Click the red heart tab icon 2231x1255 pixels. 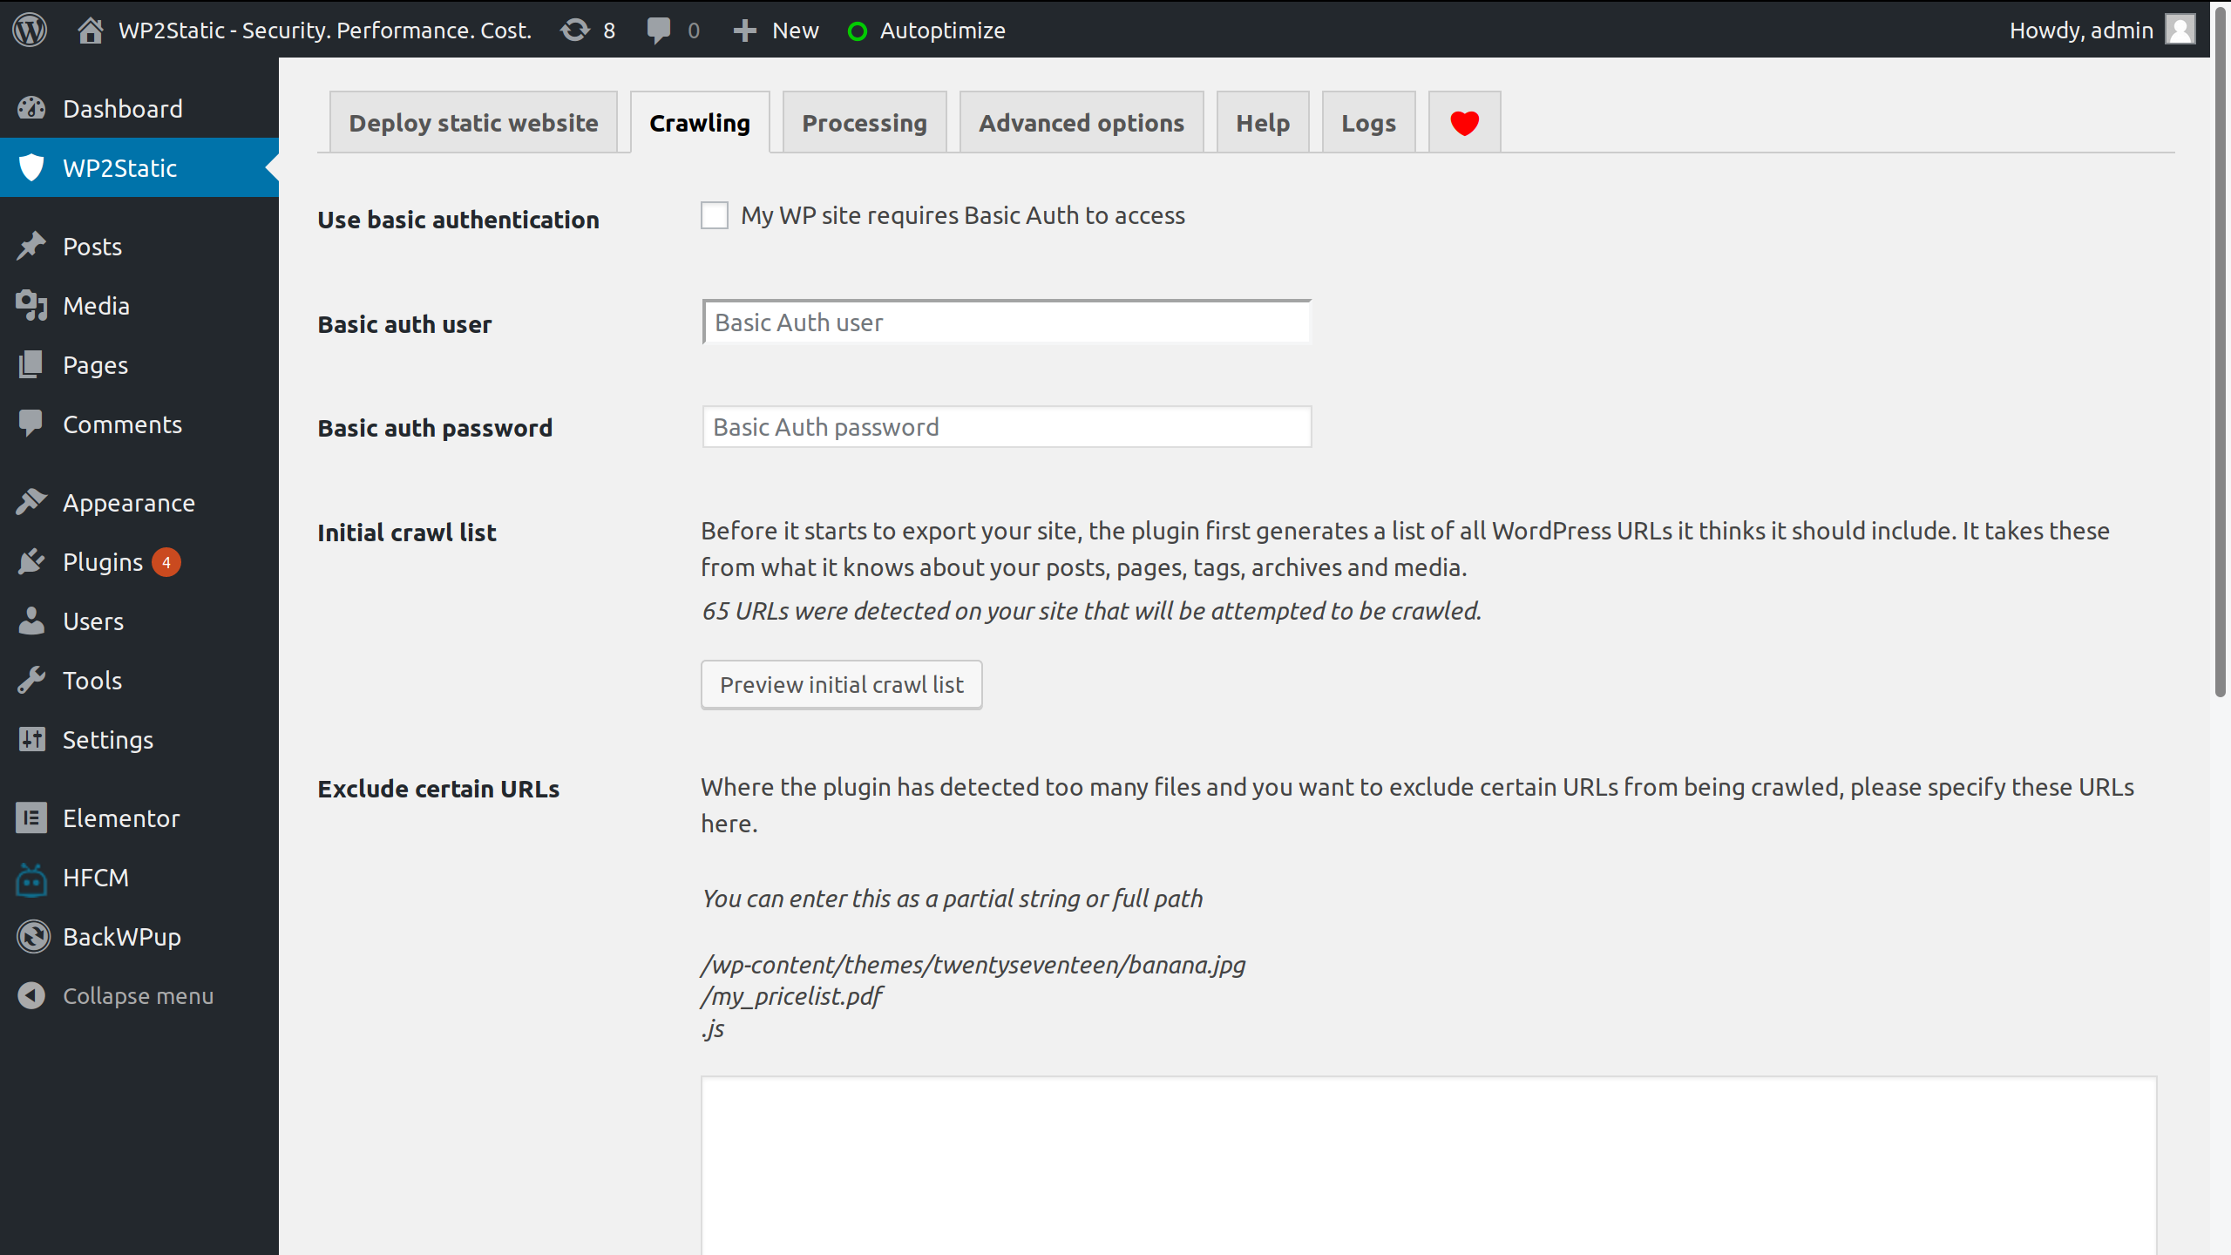coord(1464,123)
